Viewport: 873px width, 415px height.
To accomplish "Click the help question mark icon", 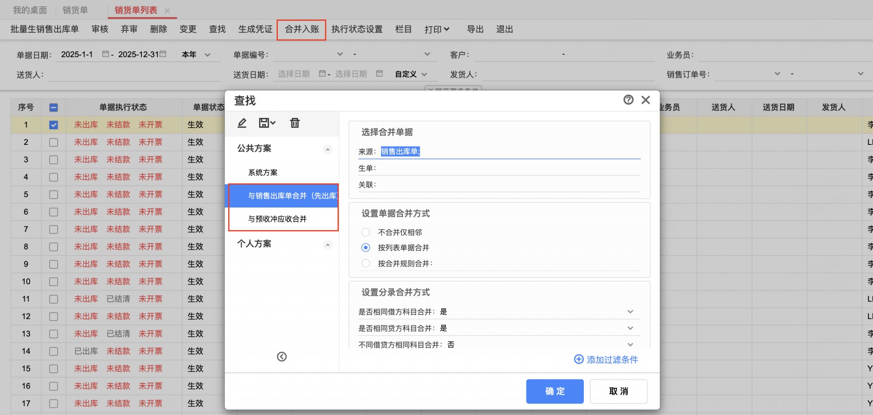I will coord(628,100).
